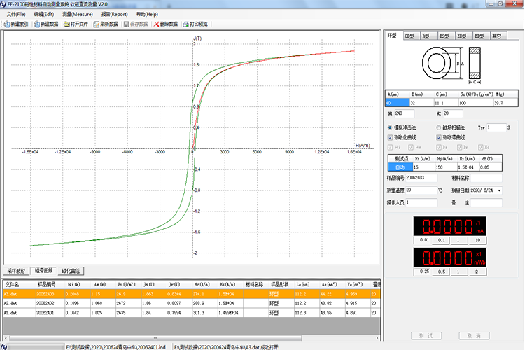Screen dimensions: 525x350
Task: Click the 取消 button
Action: (474, 335)
